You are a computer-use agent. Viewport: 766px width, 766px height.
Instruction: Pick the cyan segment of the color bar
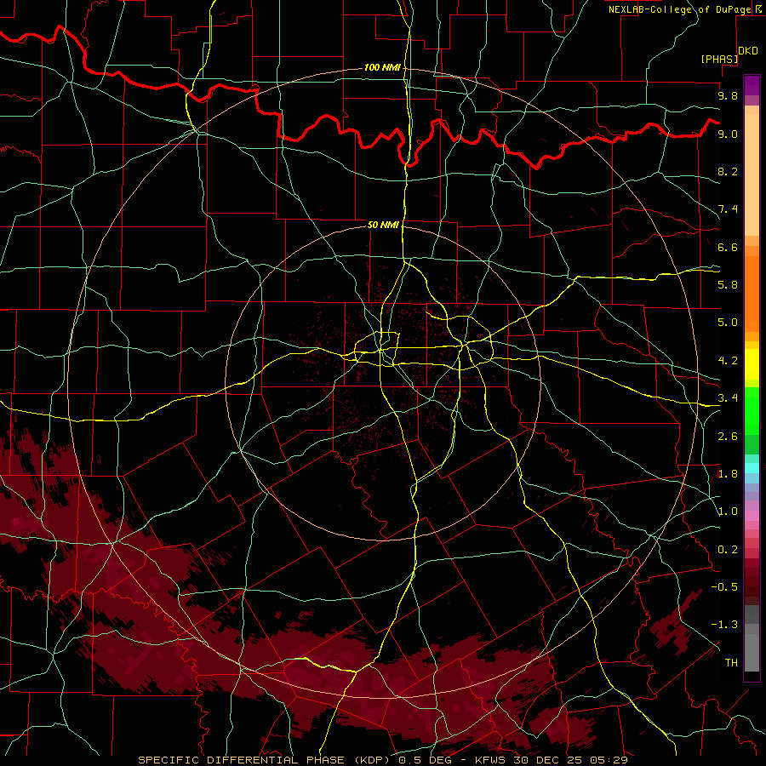pyautogui.click(x=752, y=468)
